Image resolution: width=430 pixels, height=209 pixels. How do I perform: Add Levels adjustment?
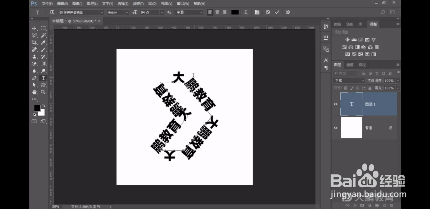pyautogui.click(x=354, y=40)
